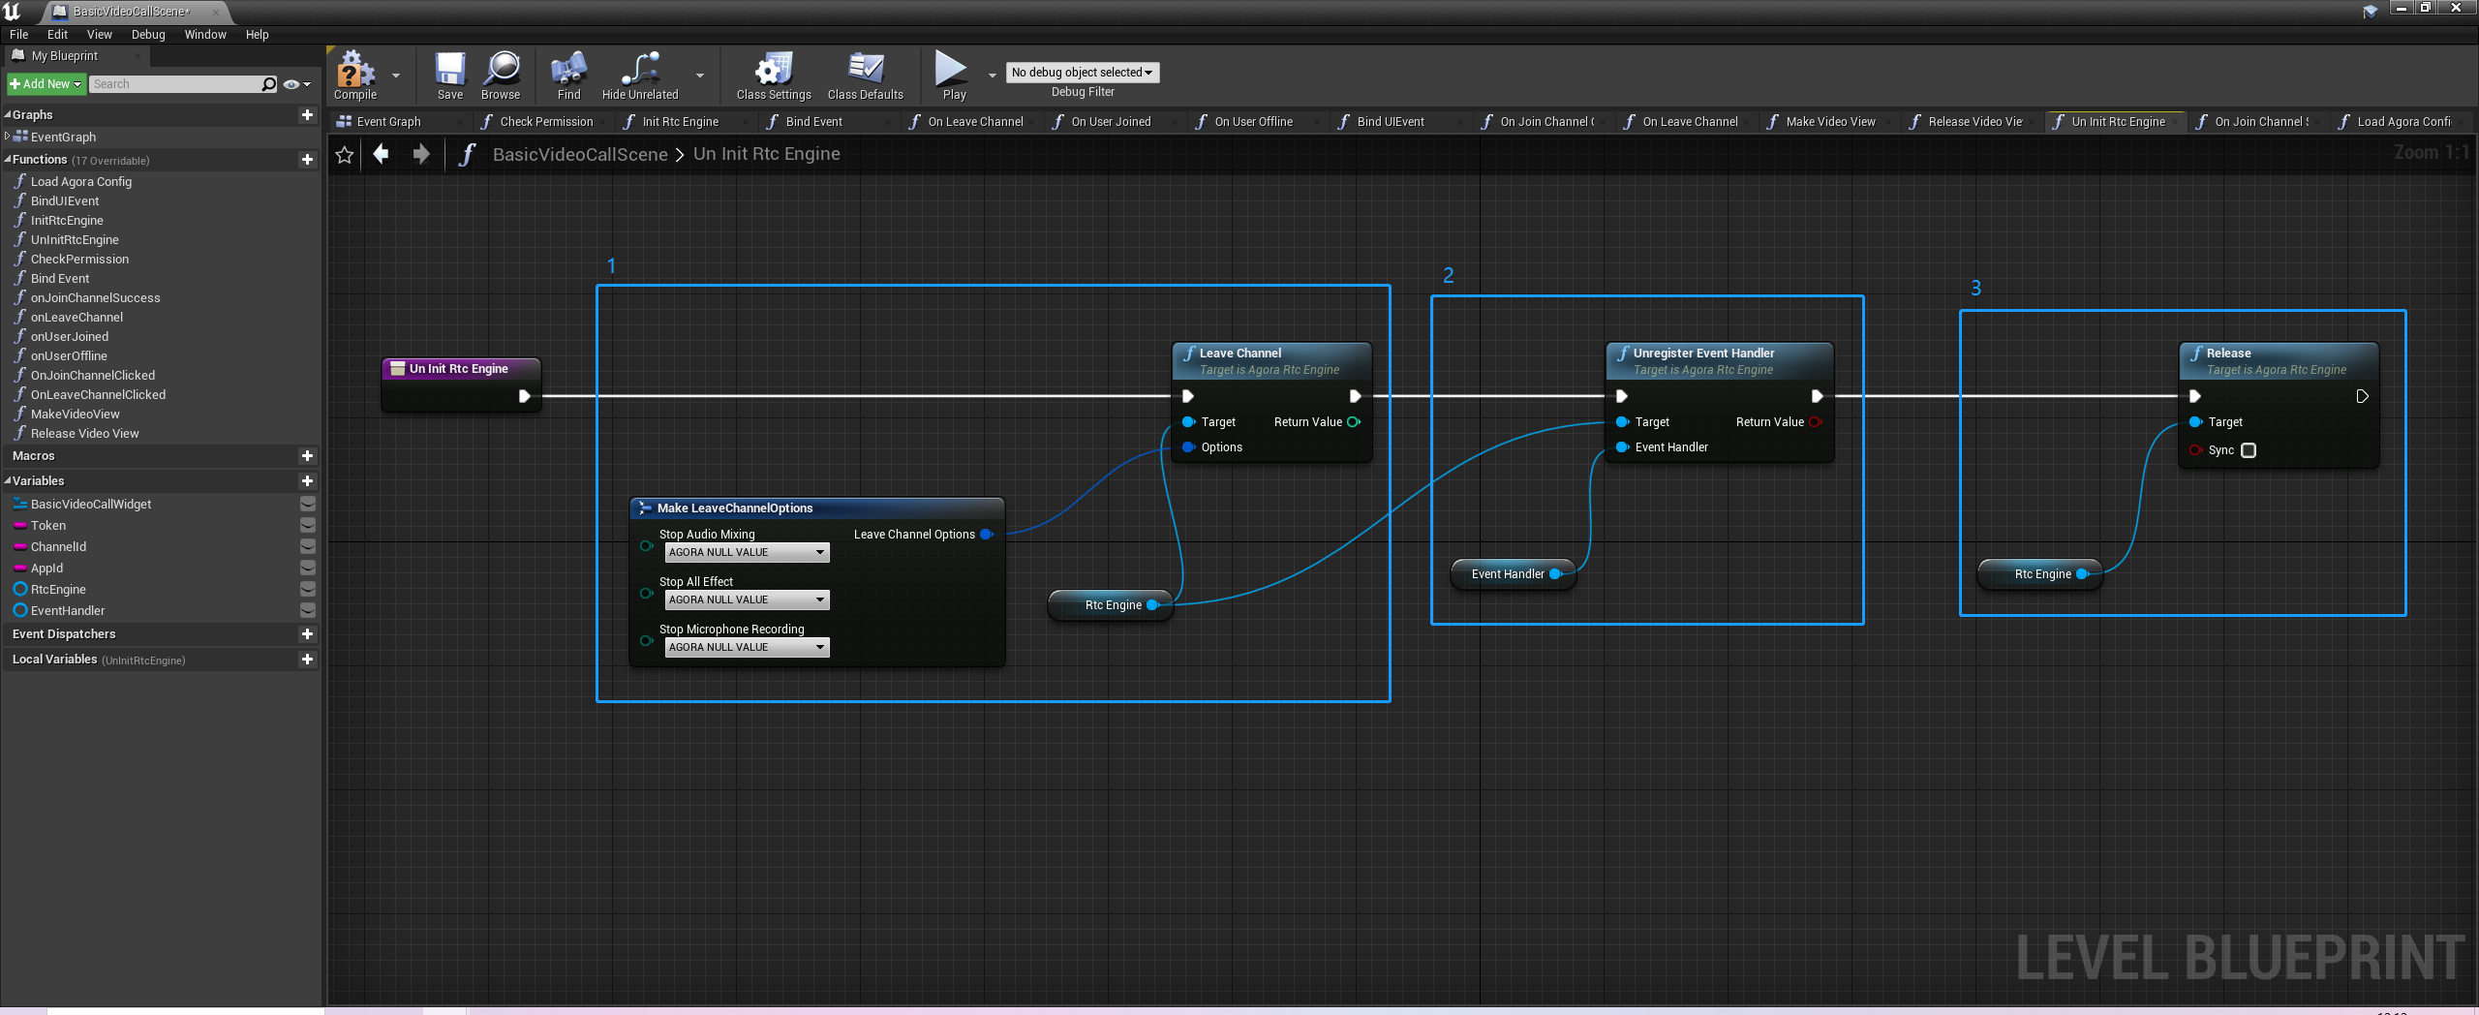The image size is (2479, 1015).
Task: Toggle visibility of AppId variable
Action: [x=308, y=568]
